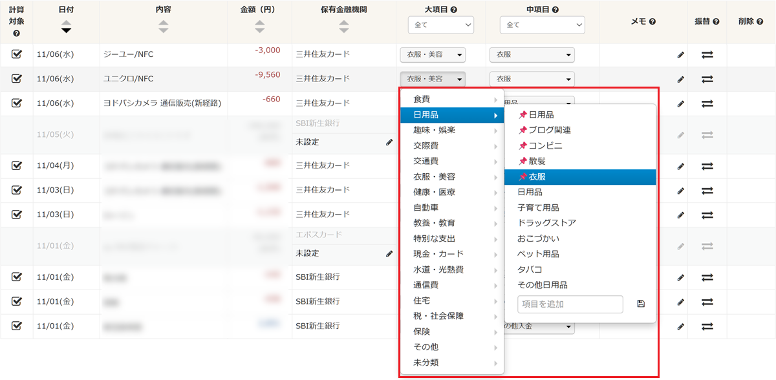Click help icon next to 振替 header
This screenshot has width=776, height=380.
point(716,22)
